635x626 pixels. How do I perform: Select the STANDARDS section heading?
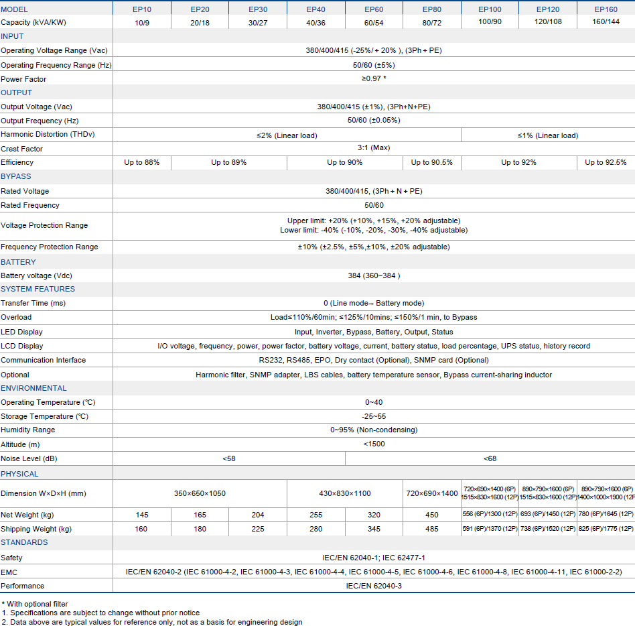coord(24,542)
